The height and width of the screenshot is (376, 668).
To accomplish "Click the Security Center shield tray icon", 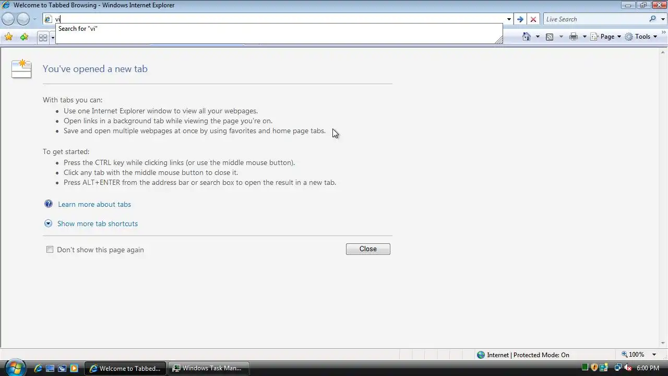I will [x=594, y=368].
